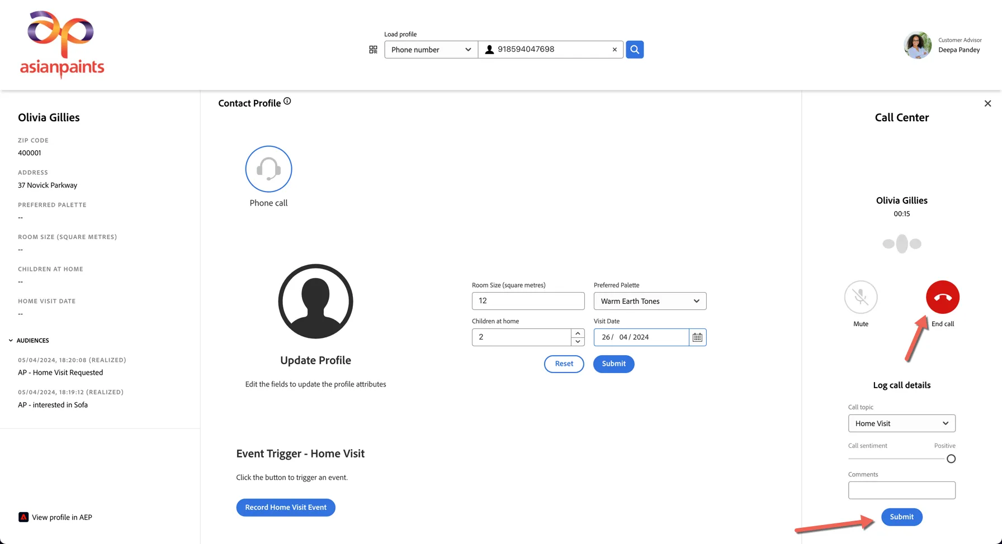Submit the Update Profile form
The width and height of the screenshot is (1002, 544).
coord(613,364)
